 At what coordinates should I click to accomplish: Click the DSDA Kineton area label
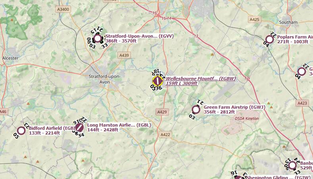point(247,118)
